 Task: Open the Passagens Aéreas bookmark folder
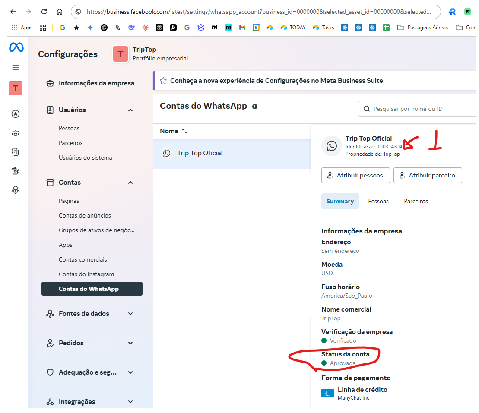pos(422,28)
